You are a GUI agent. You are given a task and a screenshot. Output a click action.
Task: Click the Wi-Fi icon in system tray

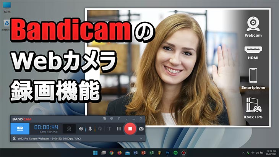coord(253,153)
